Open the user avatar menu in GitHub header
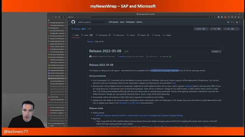This screenshot has height=137, width=245. pyautogui.click(x=238, y=22)
